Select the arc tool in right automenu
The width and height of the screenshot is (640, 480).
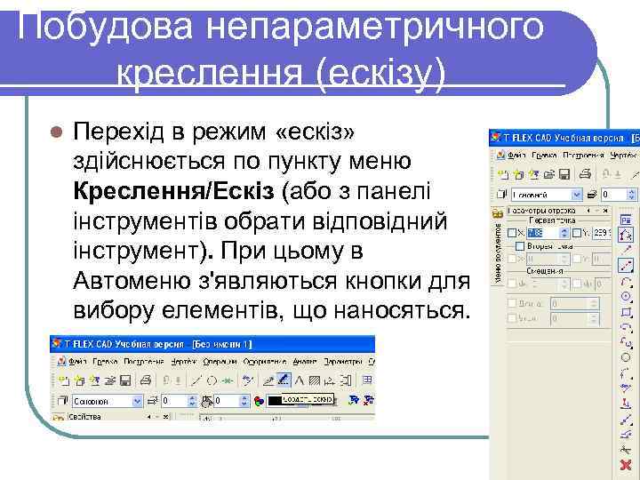pyautogui.click(x=626, y=282)
